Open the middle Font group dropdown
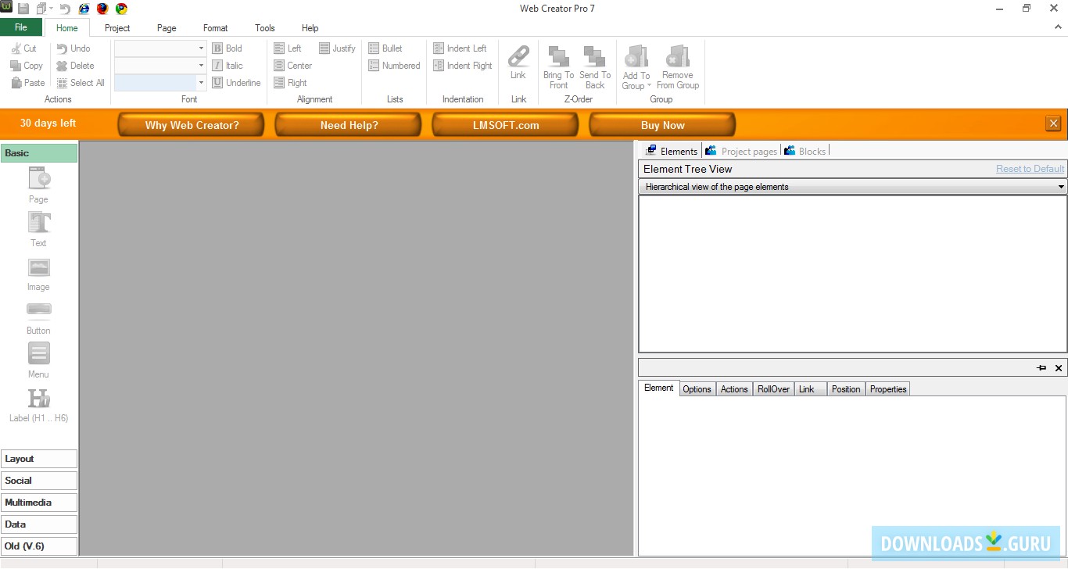The height and width of the screenshot is (569, 1068). click(x=201, y=66)
